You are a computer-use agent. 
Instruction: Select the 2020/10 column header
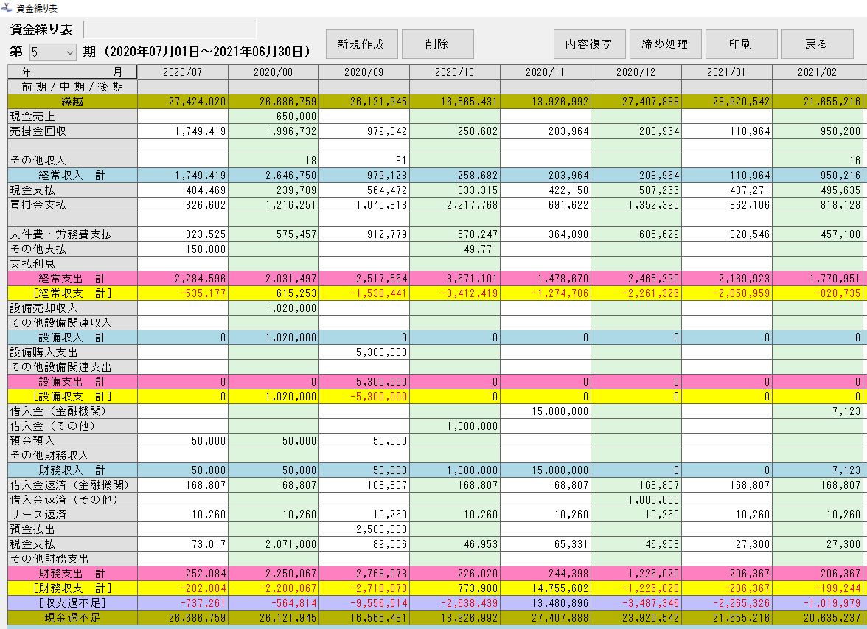pyautogui.click(x=454, y=72)
